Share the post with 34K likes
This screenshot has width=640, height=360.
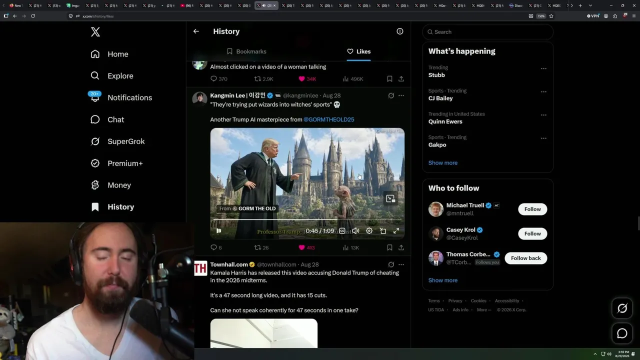pyautogui.click(x=401, y=79)
